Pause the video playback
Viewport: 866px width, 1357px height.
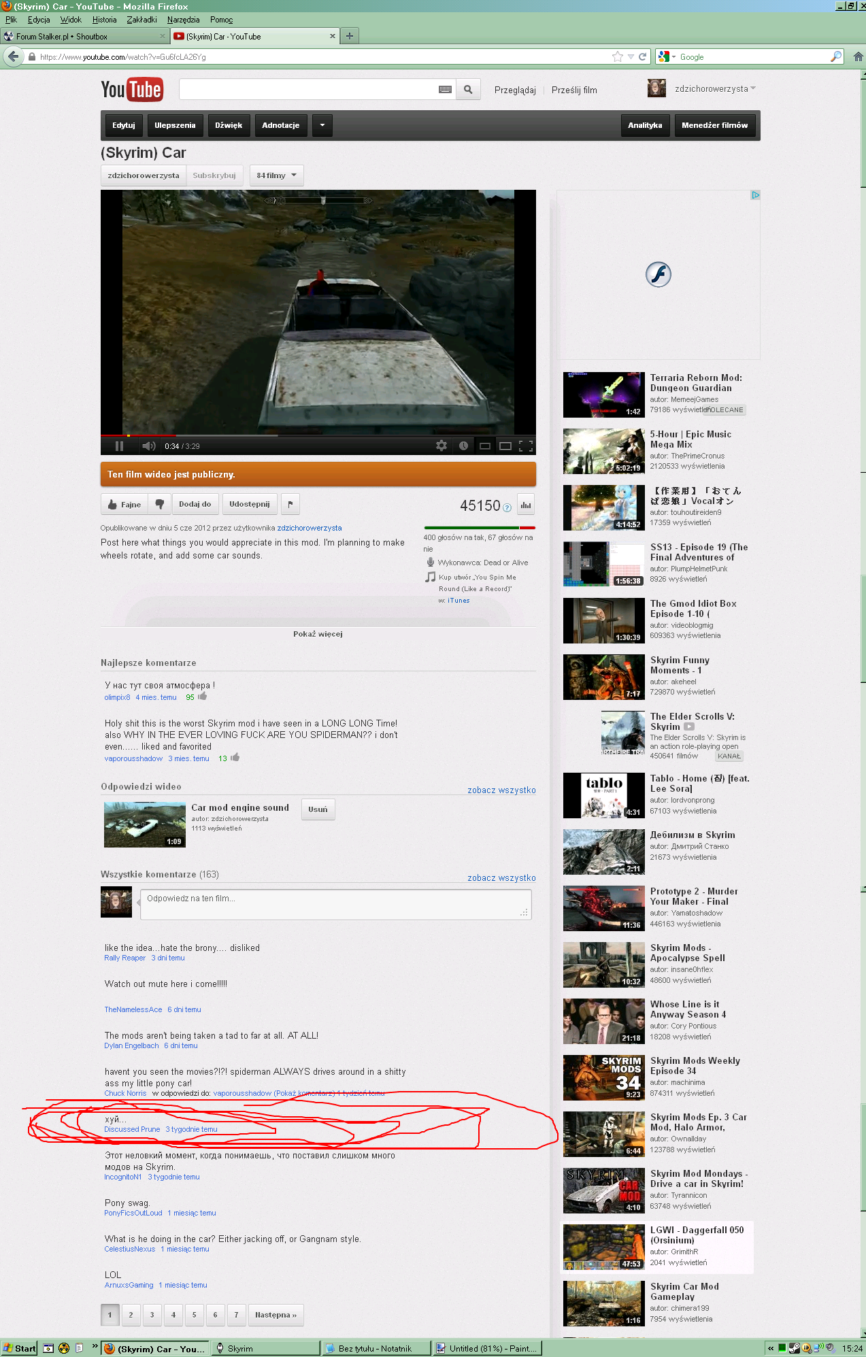point(119,446)
